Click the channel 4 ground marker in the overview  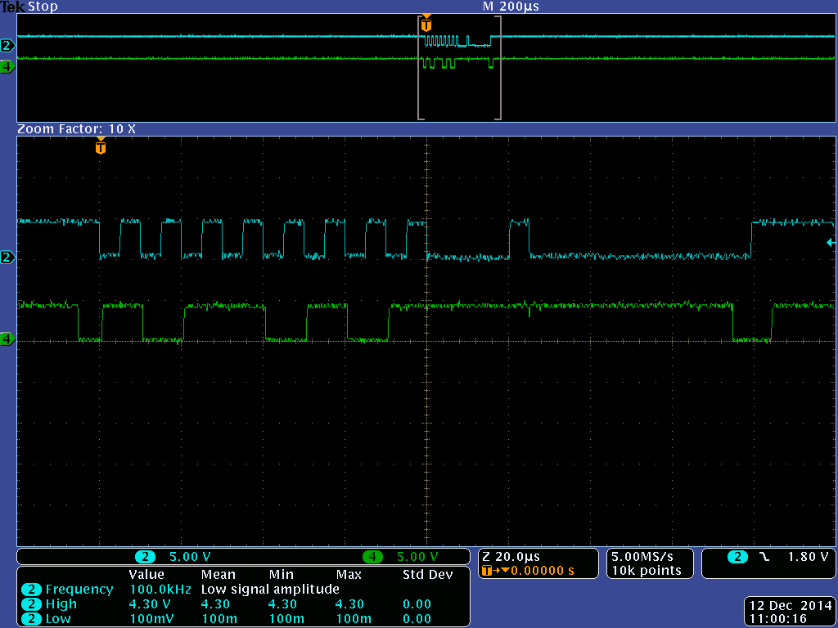pyautogui.click(x=7, y=67)
